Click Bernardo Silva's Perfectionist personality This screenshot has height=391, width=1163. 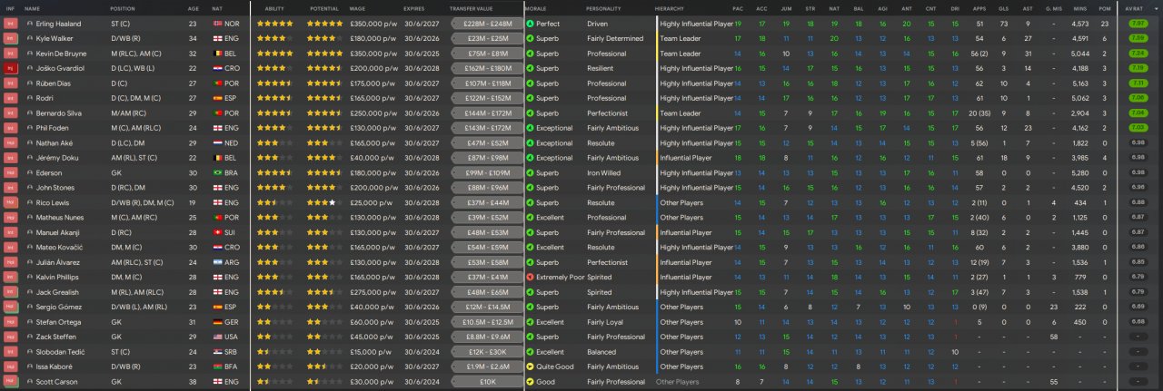click(x=607, y=112)
